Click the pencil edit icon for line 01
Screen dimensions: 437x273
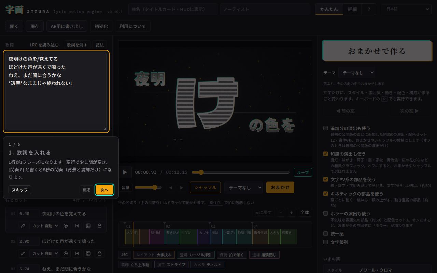coord(23,226)
